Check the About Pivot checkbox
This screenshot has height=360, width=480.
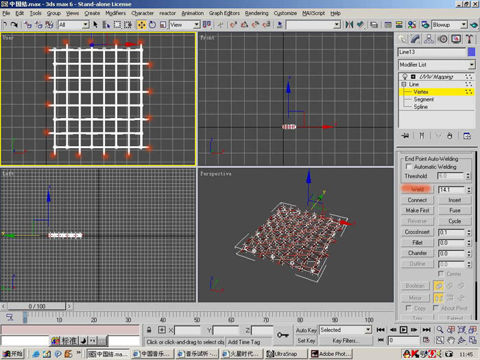(436, 307)
